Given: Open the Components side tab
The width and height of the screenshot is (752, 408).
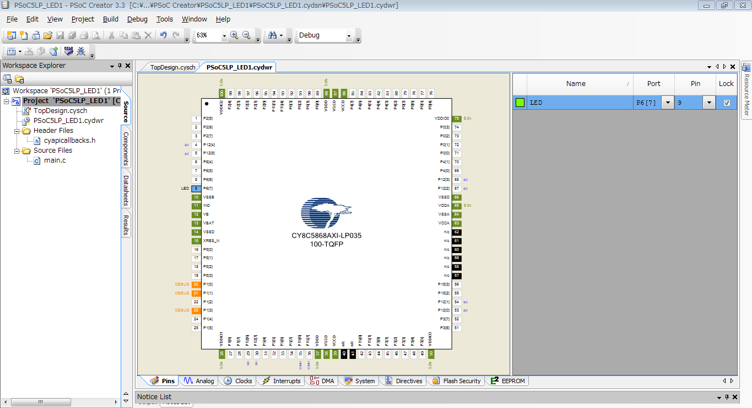Looking at the screenshot, I should pyautogui.click(x=126, y=149).
